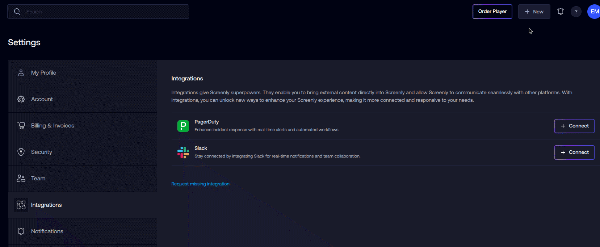The height and width of the screenshot is (247, 600).
Task: Open Security settings
Action: 83,152
